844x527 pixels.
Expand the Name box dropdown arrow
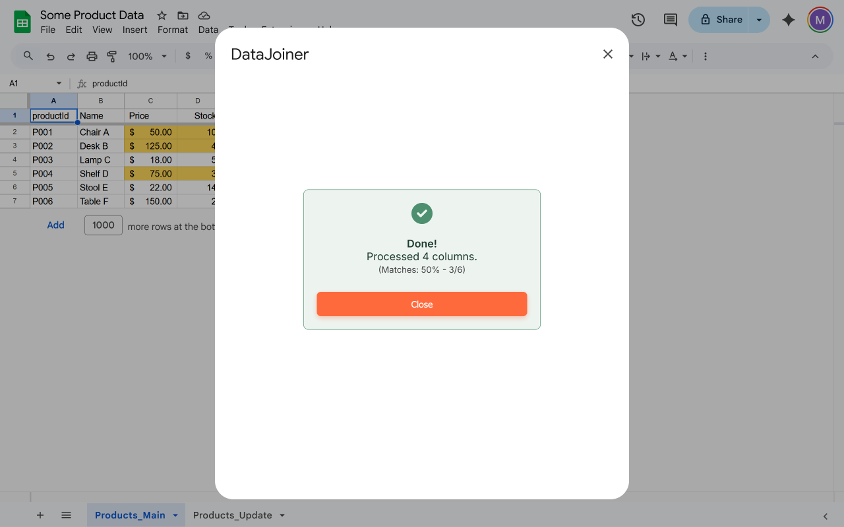click(x=59, y=84)
